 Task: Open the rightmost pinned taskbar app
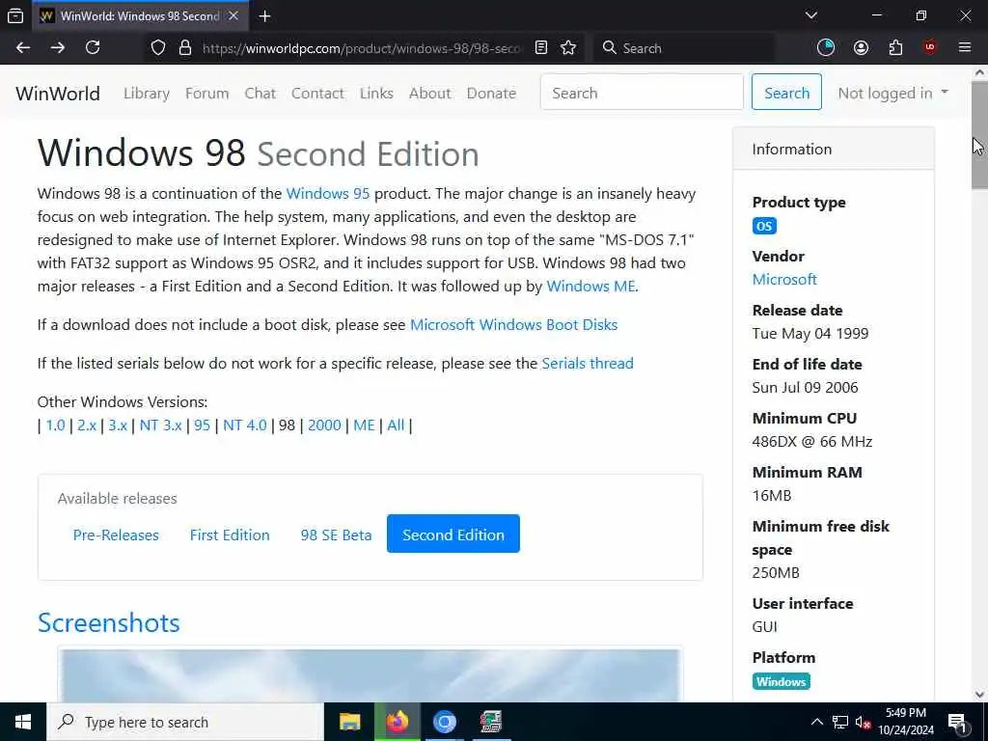(491, 722)
